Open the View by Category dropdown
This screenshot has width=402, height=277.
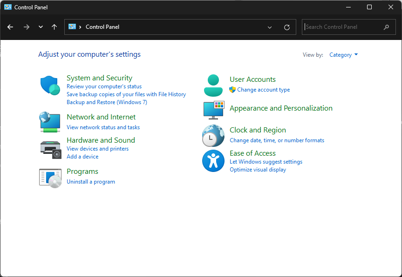click(344, 55)
